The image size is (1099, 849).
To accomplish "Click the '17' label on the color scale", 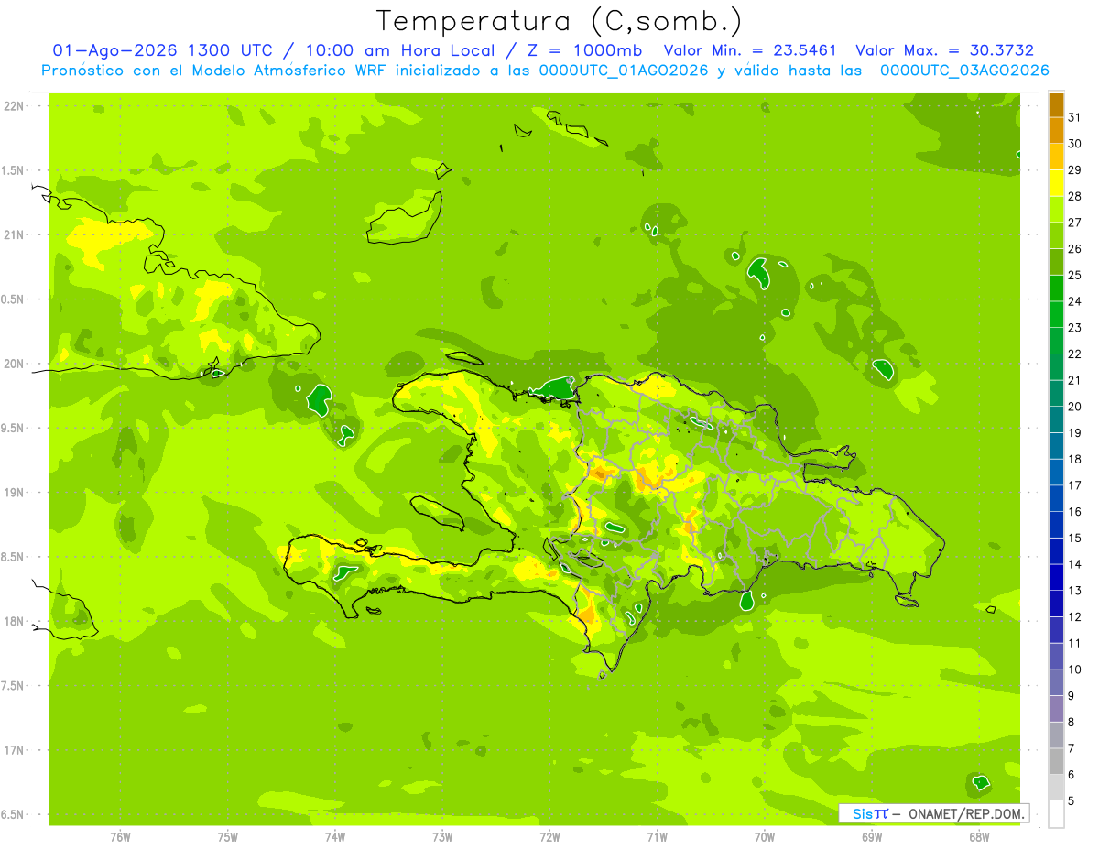I will [1074, 485].
